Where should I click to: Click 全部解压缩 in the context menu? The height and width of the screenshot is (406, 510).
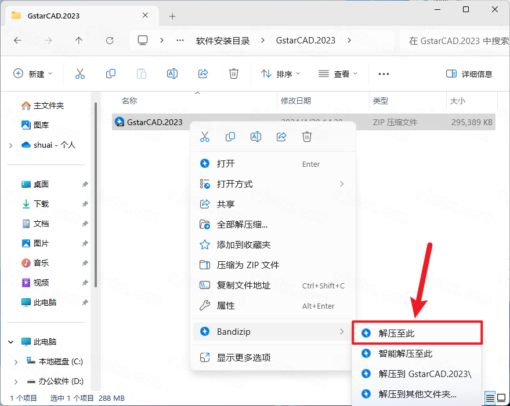tap(242, 224)
